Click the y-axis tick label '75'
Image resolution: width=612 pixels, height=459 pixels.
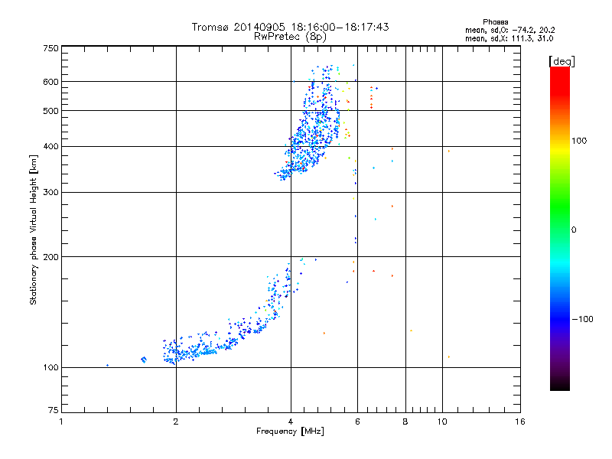pos(54,410)
